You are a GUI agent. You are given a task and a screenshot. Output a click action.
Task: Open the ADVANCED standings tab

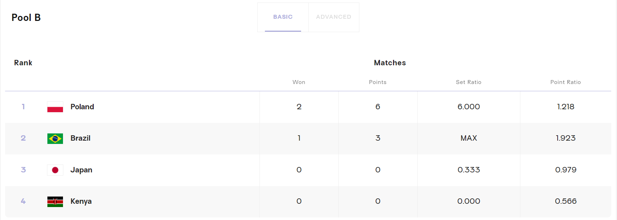pos(333,17)
